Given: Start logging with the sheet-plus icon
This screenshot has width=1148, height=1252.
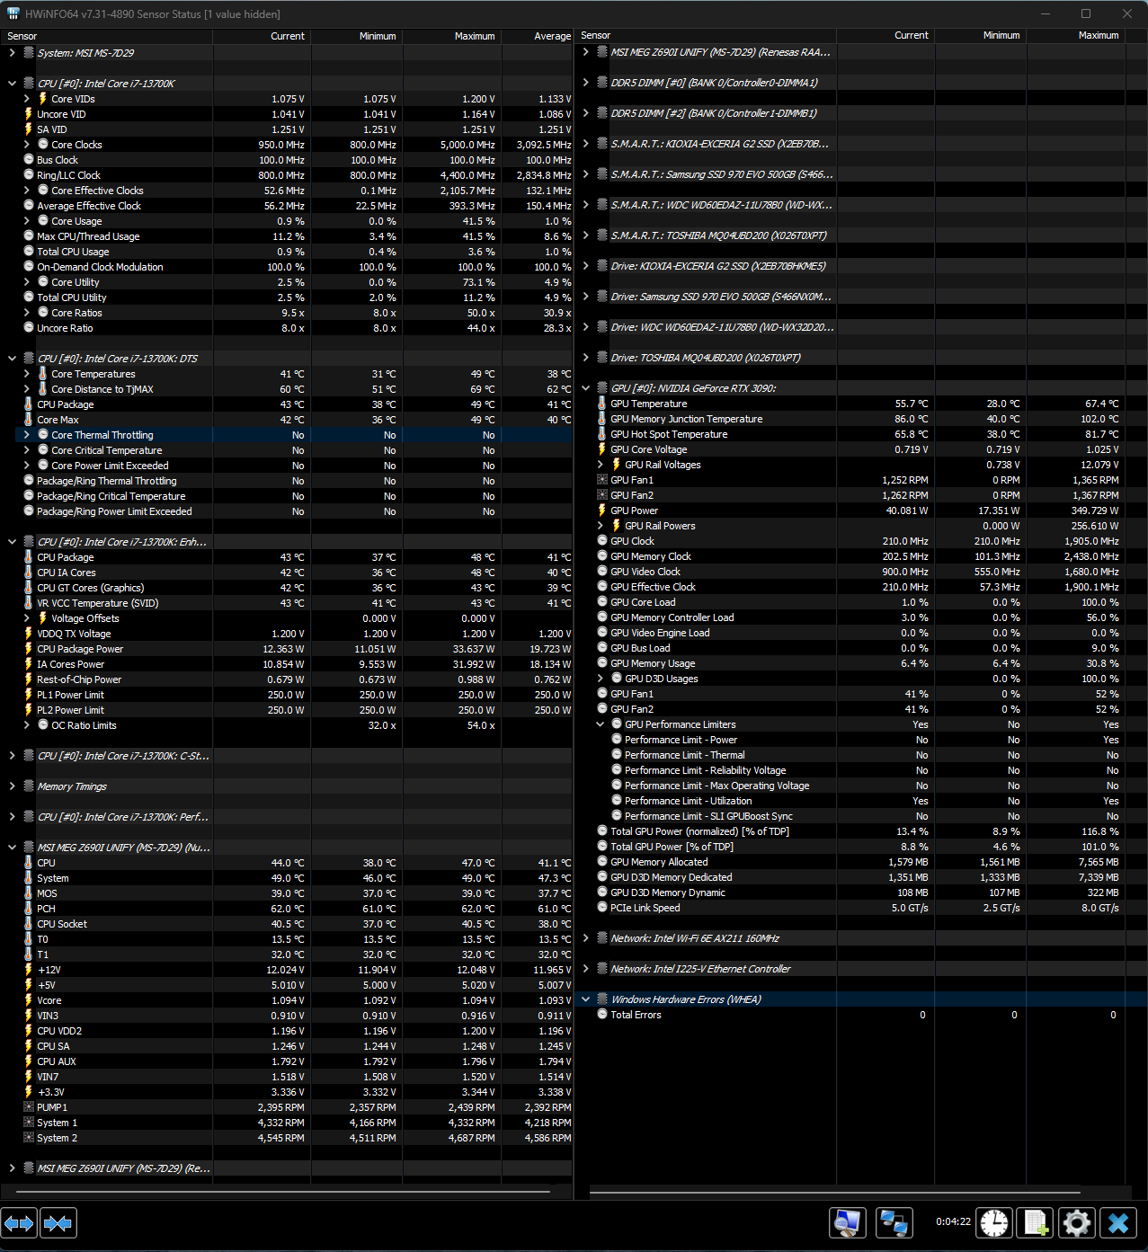Looking at the screenshot, I should point(1036,1223).
